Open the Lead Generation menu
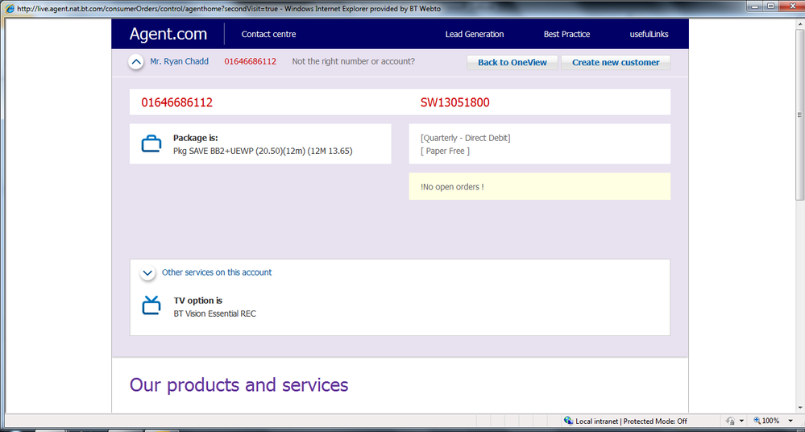The width and height of the screenshot is (805, 432). coord(475,34)
